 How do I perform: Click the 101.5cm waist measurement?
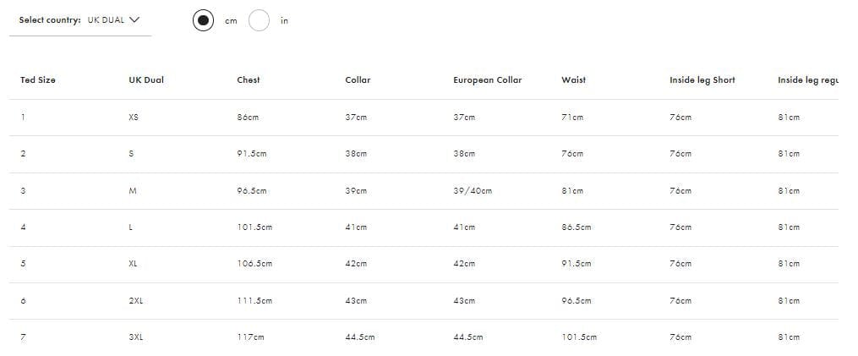[x=578, y=337]
